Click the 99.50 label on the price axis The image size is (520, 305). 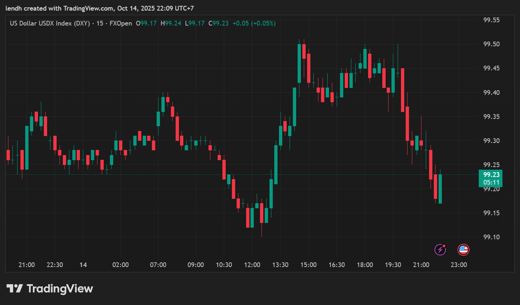(x=491, y=44)
